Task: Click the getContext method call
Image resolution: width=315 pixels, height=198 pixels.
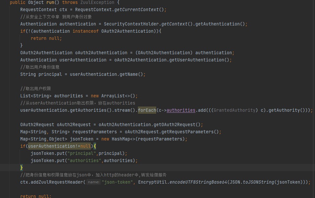Action: pos(174,24)
